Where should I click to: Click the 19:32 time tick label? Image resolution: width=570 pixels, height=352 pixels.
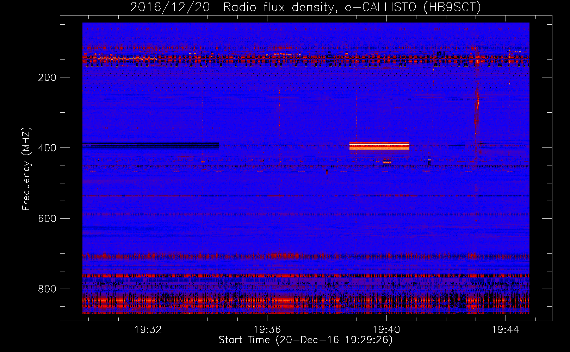click(148, 329)
